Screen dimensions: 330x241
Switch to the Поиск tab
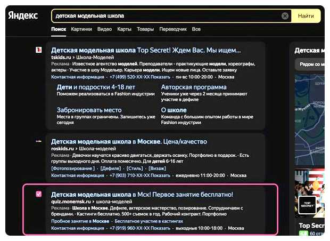click(59, 29)
